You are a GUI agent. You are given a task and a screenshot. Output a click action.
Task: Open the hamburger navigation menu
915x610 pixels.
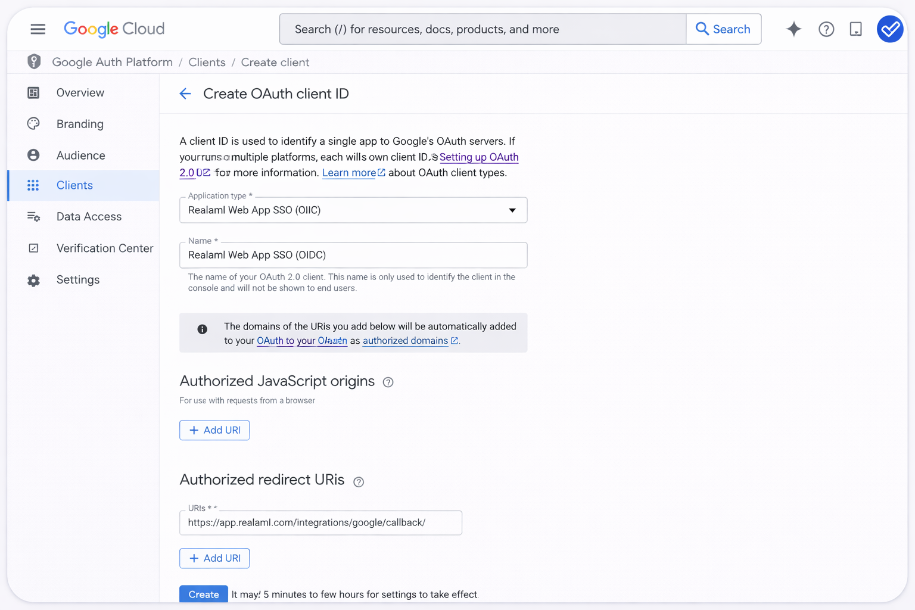[38, 29]
